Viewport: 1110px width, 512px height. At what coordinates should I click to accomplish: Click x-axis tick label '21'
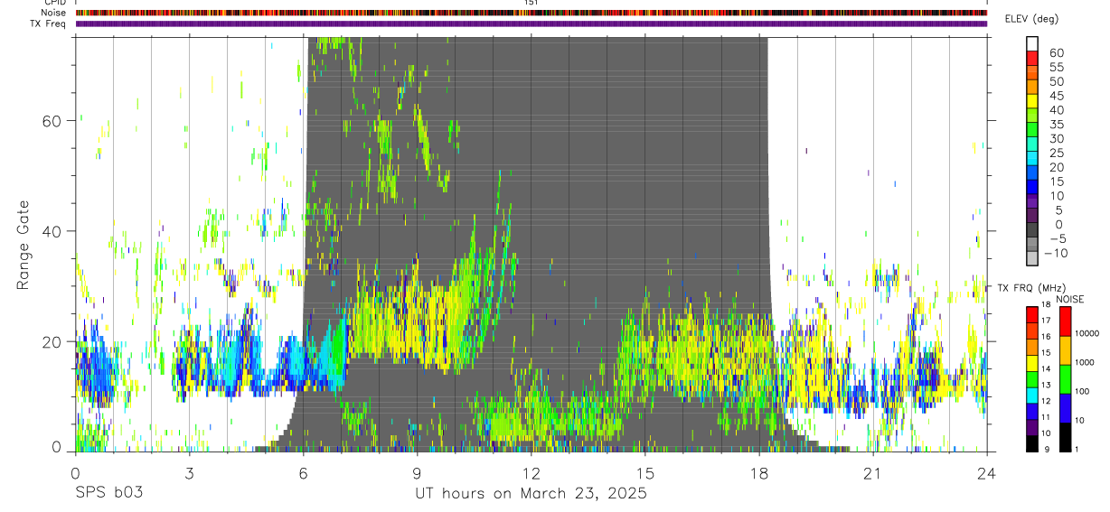[872, 473]
